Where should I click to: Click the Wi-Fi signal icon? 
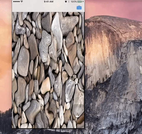22,1
